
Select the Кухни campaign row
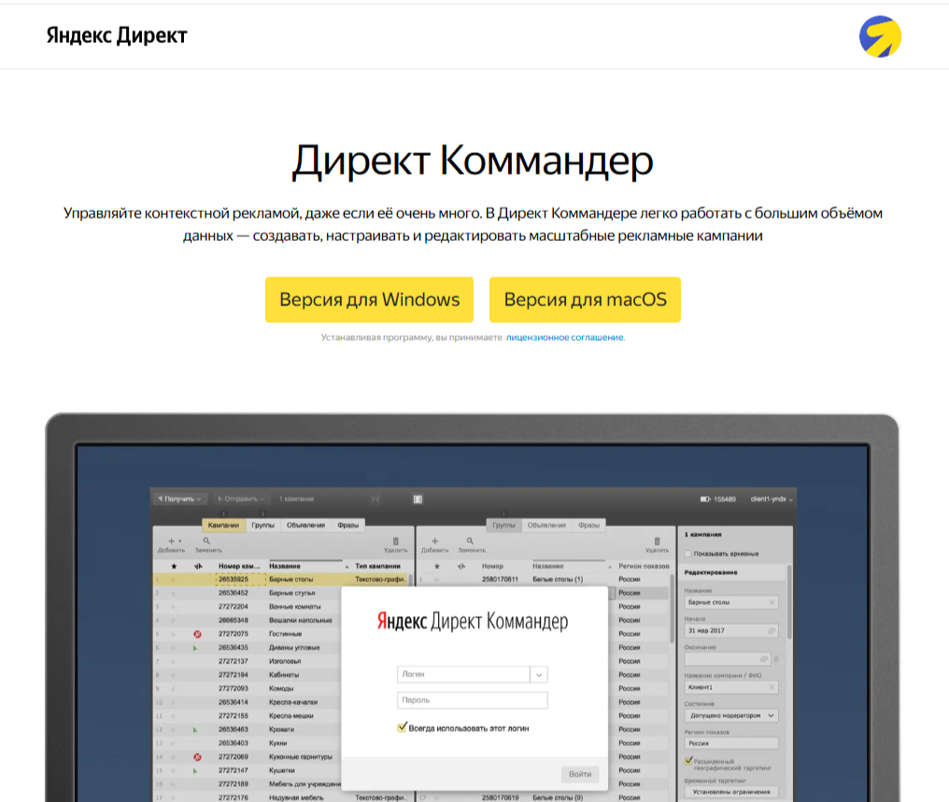248,743
